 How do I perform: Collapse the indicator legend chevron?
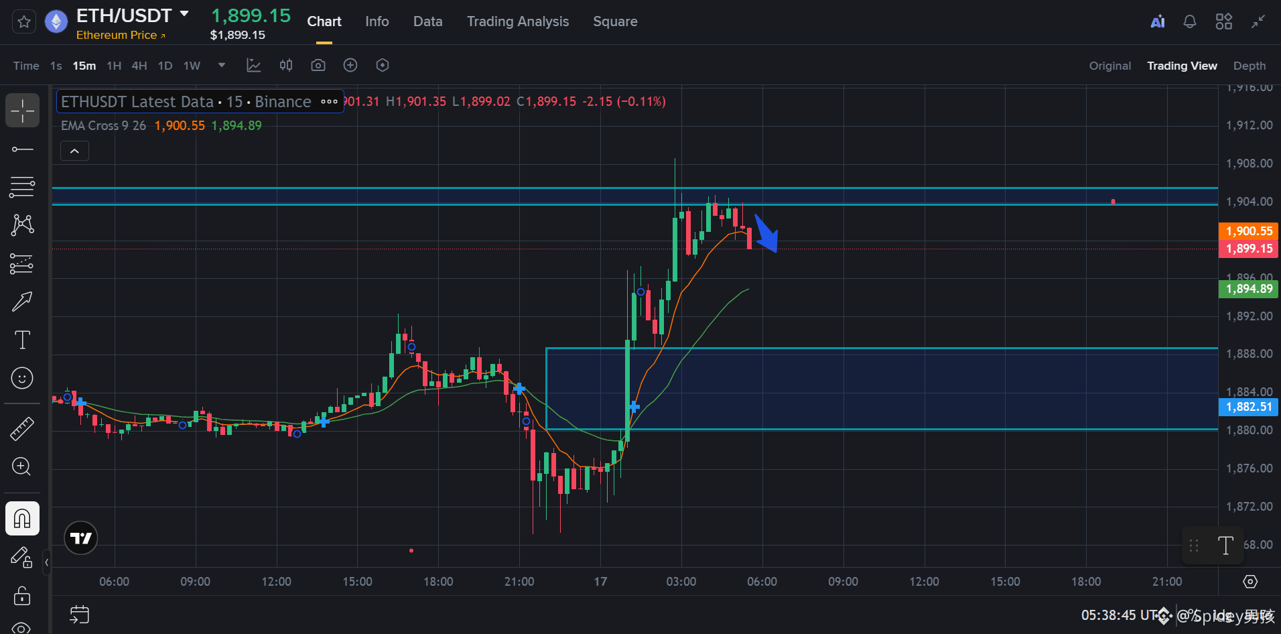tap(74, 151)
